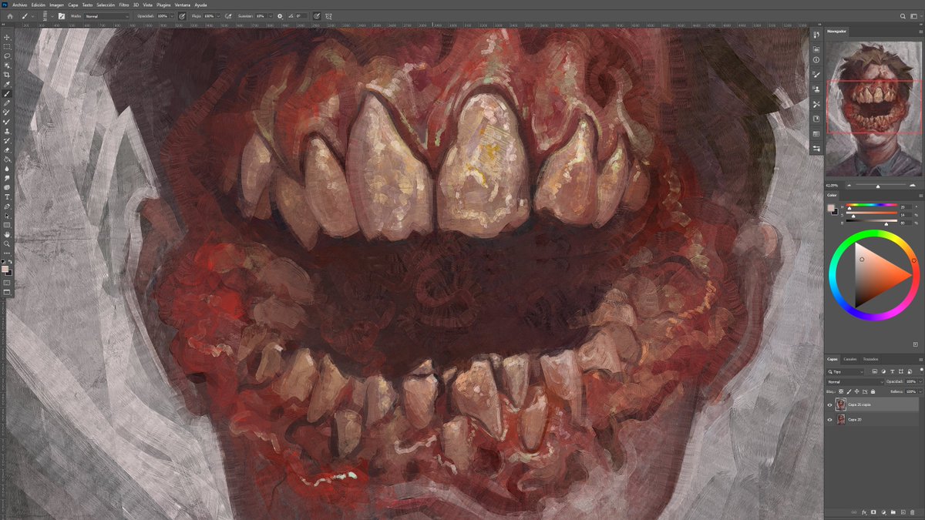Open the Filtro menu
This screenshot has width=925, height=520.
tap(123, 5)
